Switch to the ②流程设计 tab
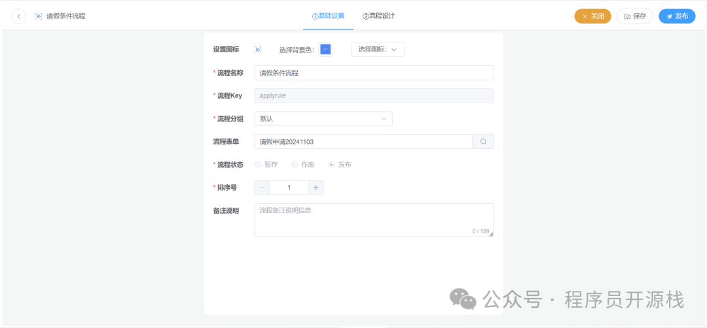The image size is (707, 328). point(379,16)
